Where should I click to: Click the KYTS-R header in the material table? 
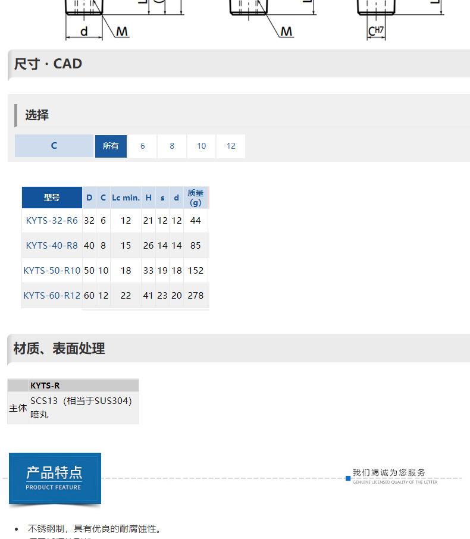(45, 386)
